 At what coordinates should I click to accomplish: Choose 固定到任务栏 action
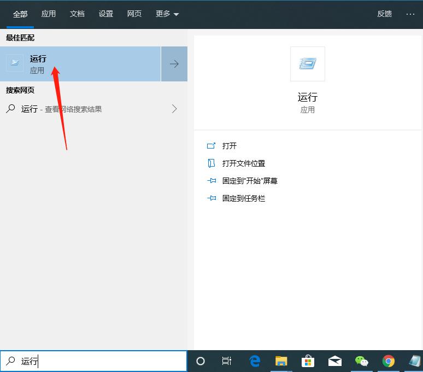click(244, 198)
